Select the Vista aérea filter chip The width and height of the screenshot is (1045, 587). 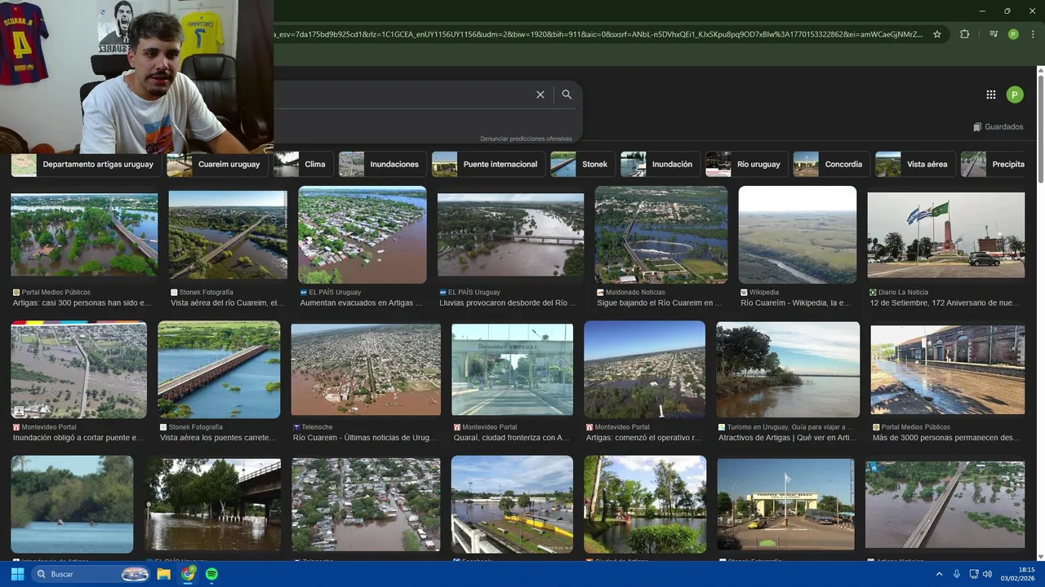point(914,164)
